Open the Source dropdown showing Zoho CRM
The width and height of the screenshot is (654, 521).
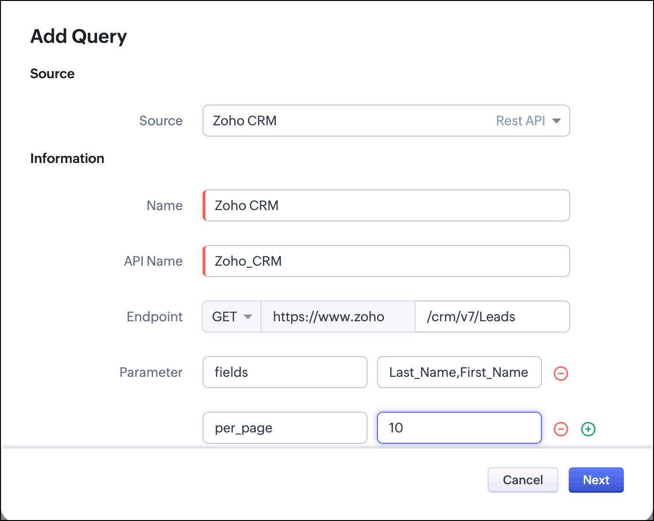[386, 121]
